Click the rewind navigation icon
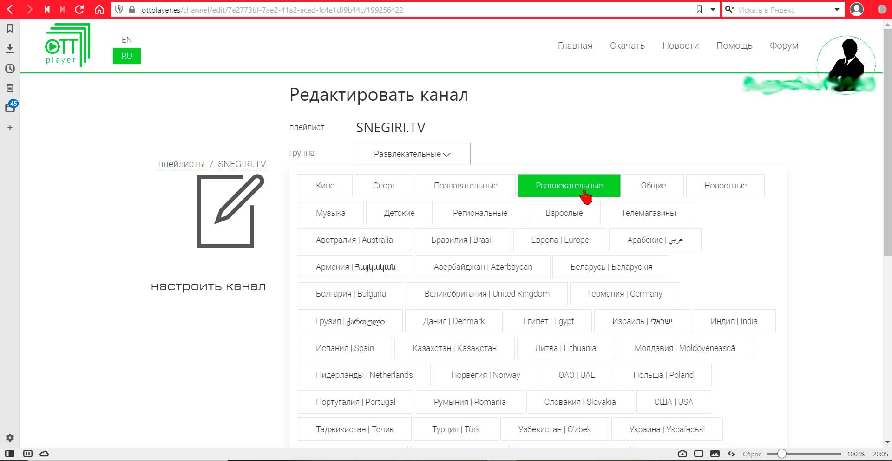892x461 pixels. (x=47, y=9)
